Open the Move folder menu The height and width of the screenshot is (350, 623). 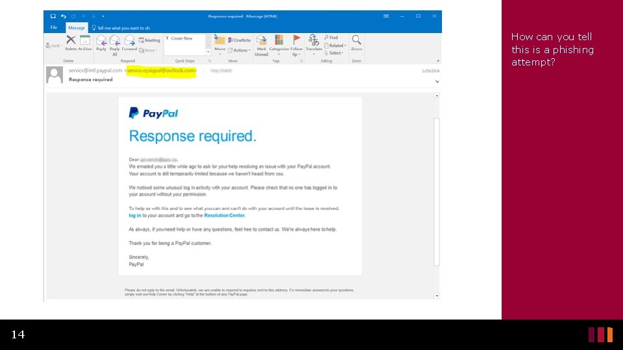220,45
